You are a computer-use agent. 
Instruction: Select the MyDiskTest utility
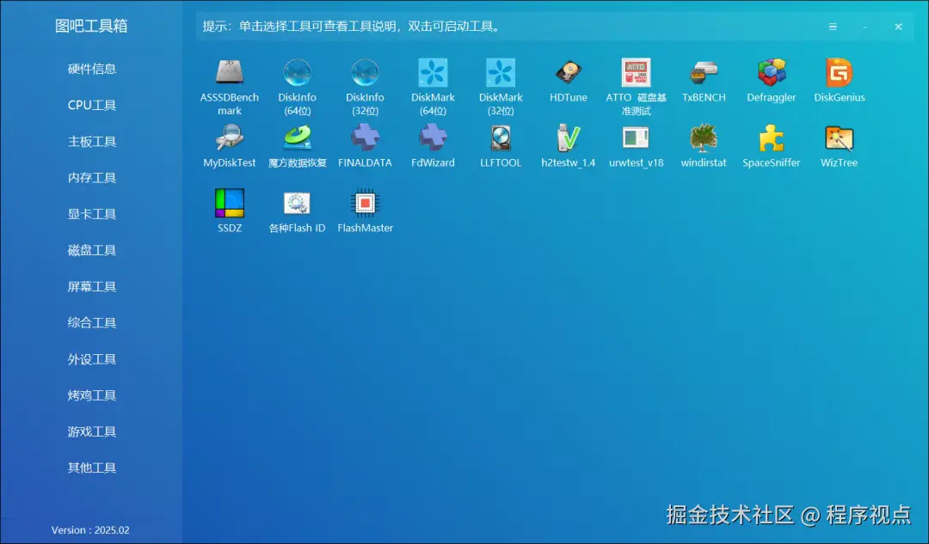(229, 144)
